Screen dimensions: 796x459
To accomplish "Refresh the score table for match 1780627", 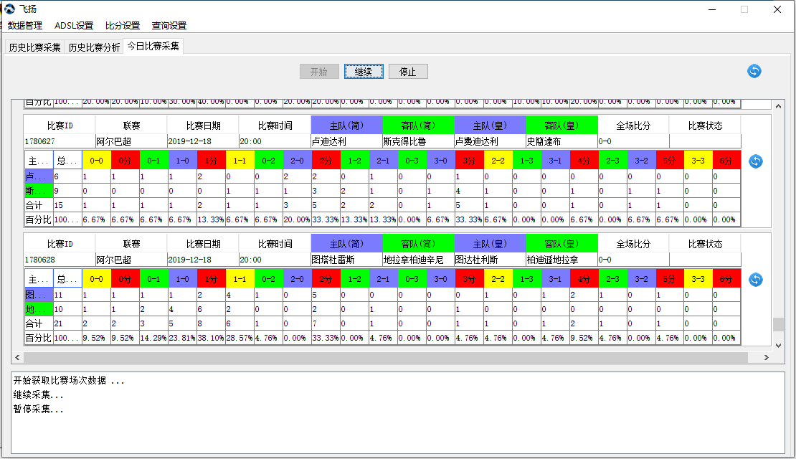I will 755,161.
